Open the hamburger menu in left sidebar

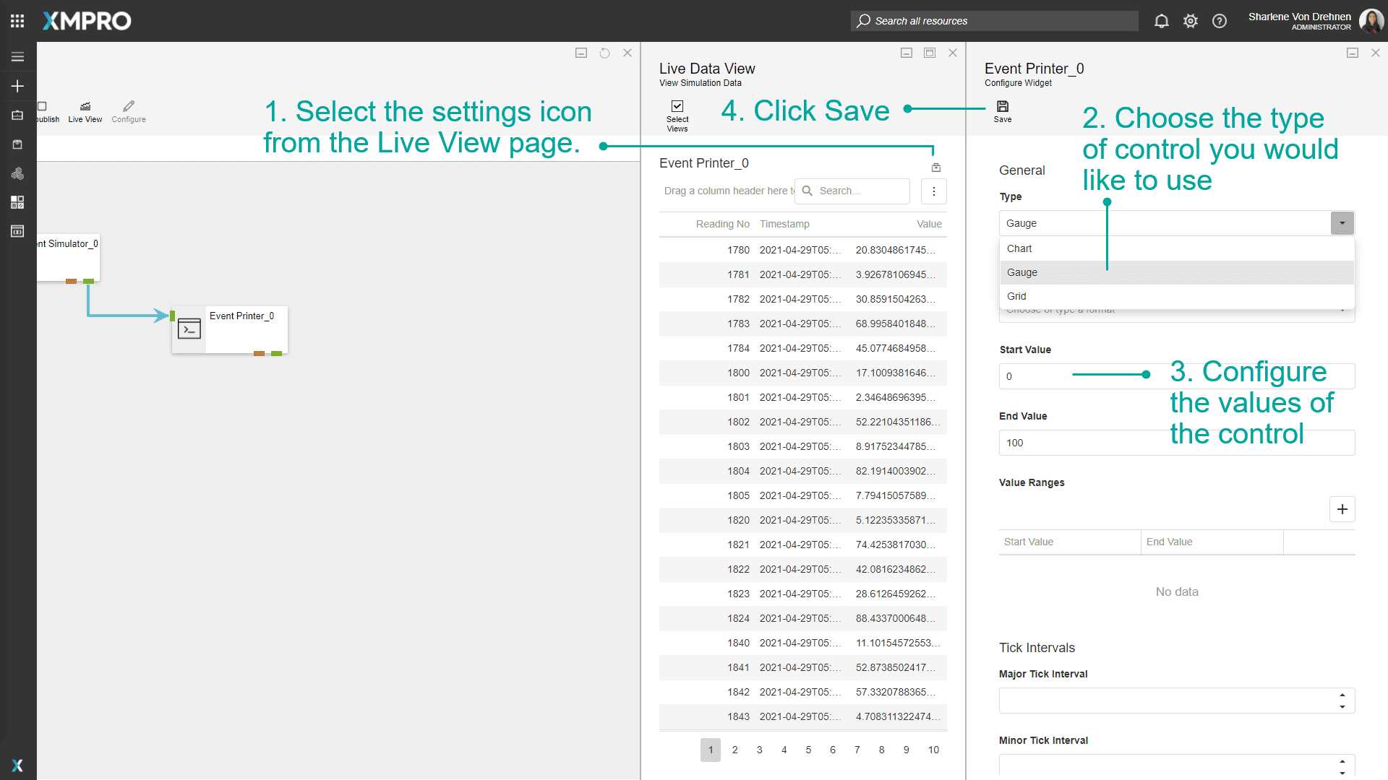(x=17, y=56)
